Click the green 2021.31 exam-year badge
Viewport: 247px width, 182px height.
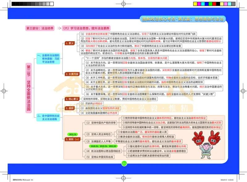click(72, 134)
